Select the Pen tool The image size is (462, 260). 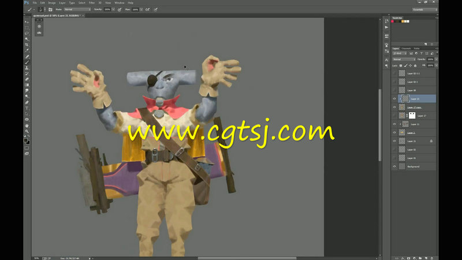click(27, 102)
